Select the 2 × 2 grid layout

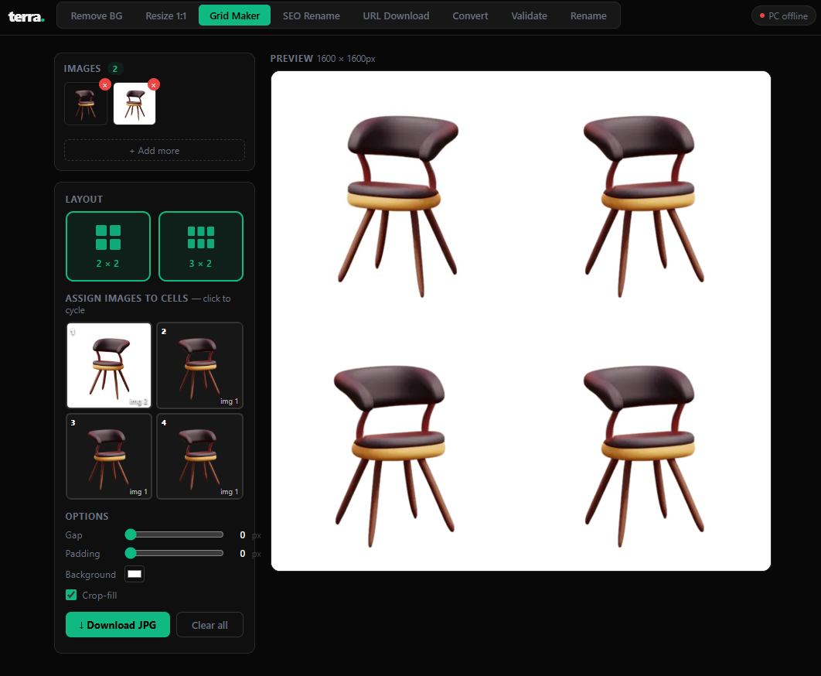coord(108,246)
